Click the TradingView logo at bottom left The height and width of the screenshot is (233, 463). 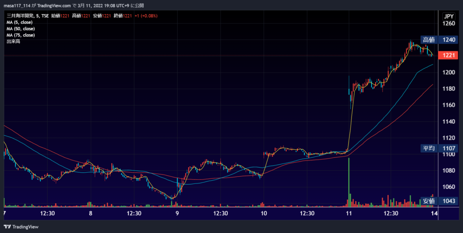coord(21,227)
